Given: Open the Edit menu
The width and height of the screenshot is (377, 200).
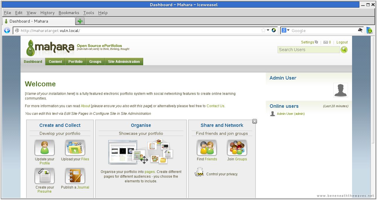Looking at the screenshot, I should click(x=19, y=13).
